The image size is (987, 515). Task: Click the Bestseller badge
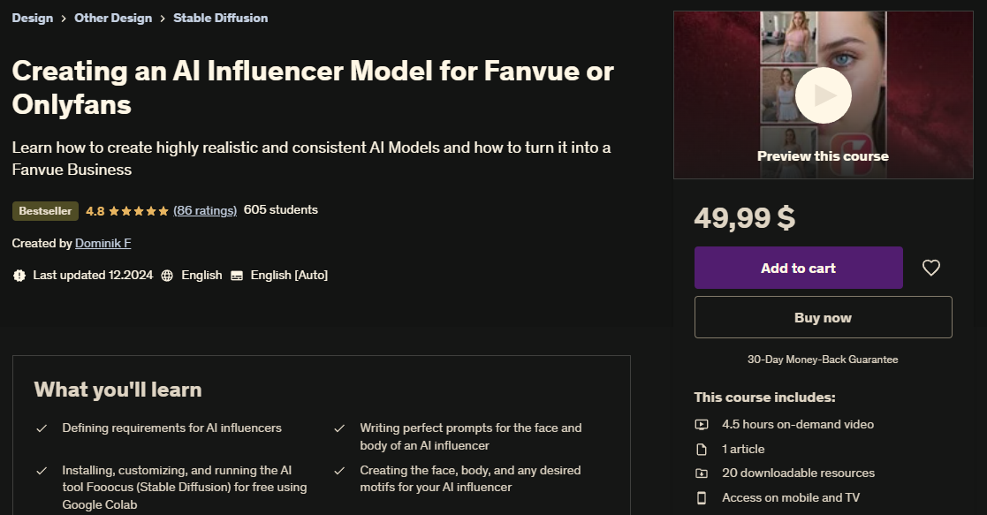tap(45, 211)
